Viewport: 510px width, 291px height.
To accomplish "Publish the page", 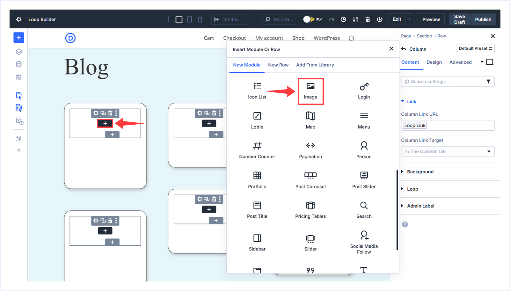I will (483, 19).
